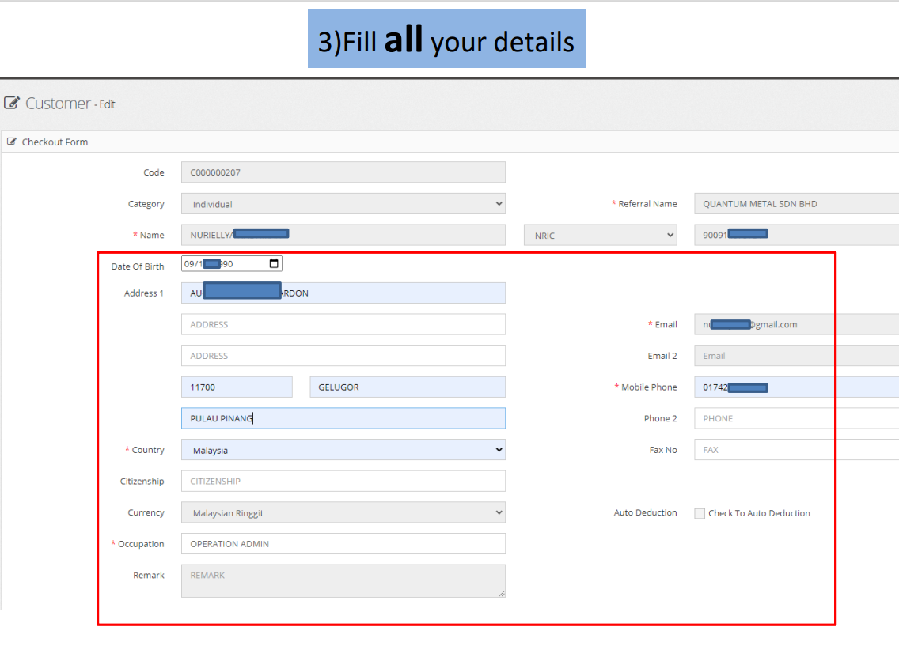
Task: Click the city field containing GELUGOR
Action: (x=407, y=387)
